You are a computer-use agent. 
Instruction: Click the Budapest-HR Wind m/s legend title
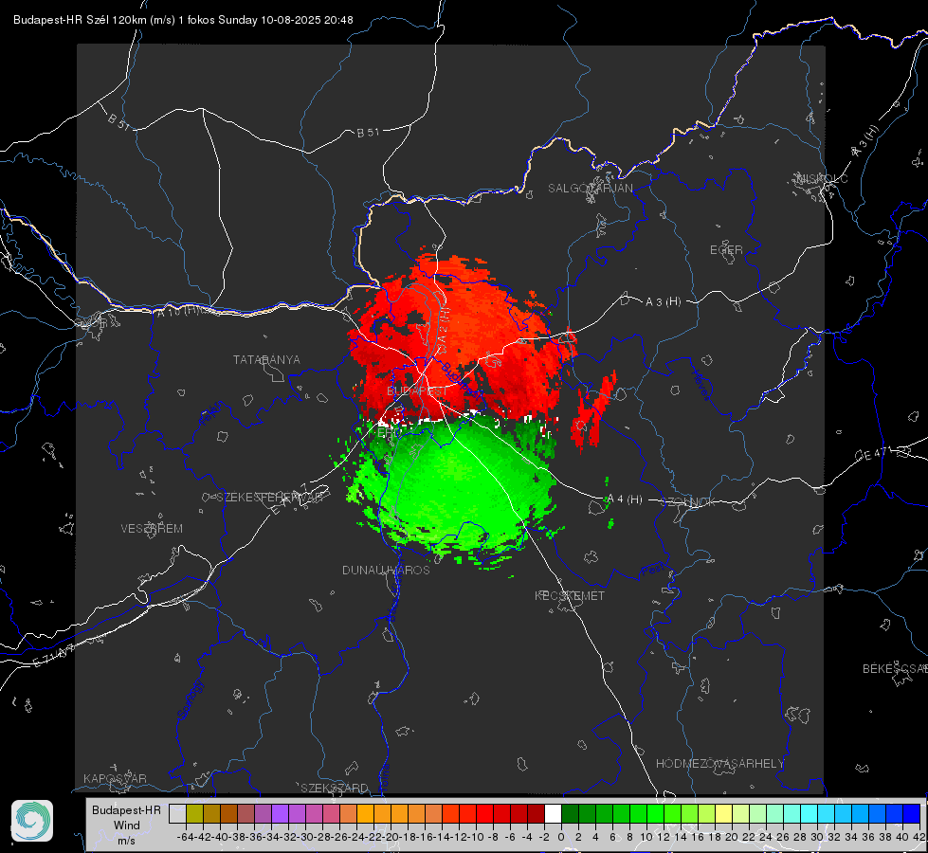point(126,826)
